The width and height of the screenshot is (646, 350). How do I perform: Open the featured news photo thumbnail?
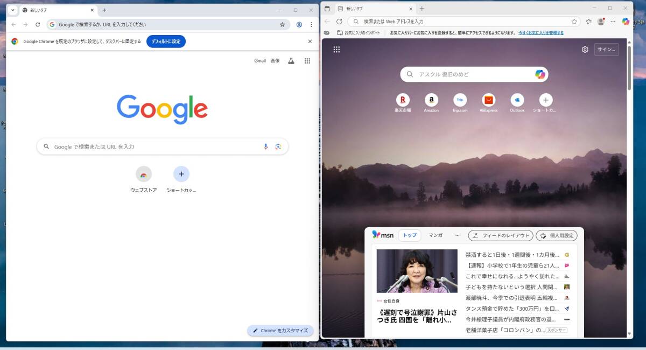417,271
